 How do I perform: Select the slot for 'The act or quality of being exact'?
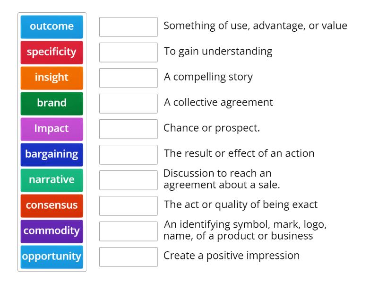click(129, 205)
